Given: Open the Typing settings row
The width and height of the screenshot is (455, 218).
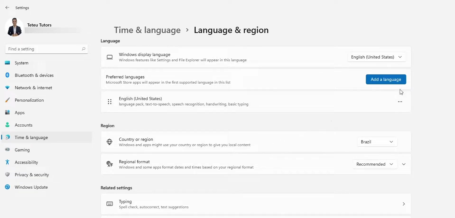Looking at the screenshot, I should click(x=256, y=204).
